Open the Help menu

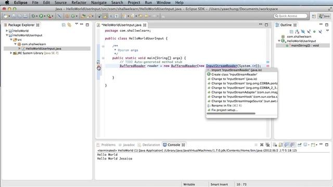coord(179,3)
